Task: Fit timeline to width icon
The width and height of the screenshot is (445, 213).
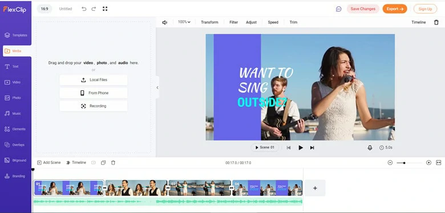Action: tap(439, 163)
